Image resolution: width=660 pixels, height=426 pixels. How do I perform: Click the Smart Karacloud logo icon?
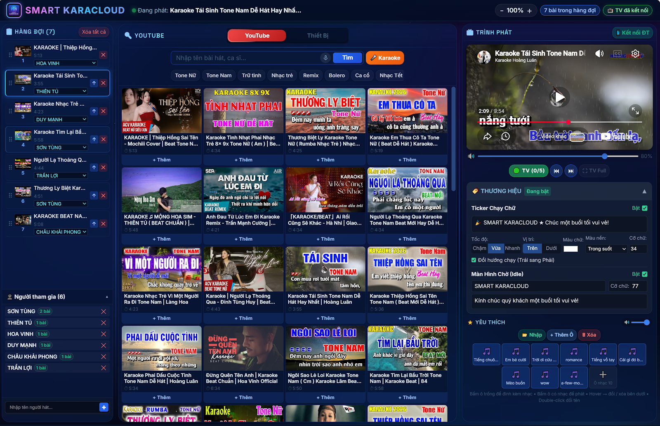pos(14,10)
